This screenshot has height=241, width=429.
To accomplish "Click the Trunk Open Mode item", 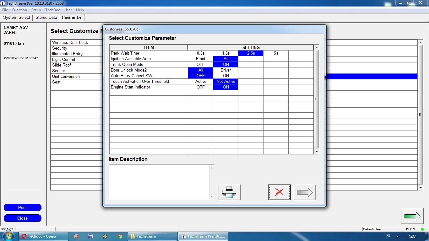I will (149, 65).
